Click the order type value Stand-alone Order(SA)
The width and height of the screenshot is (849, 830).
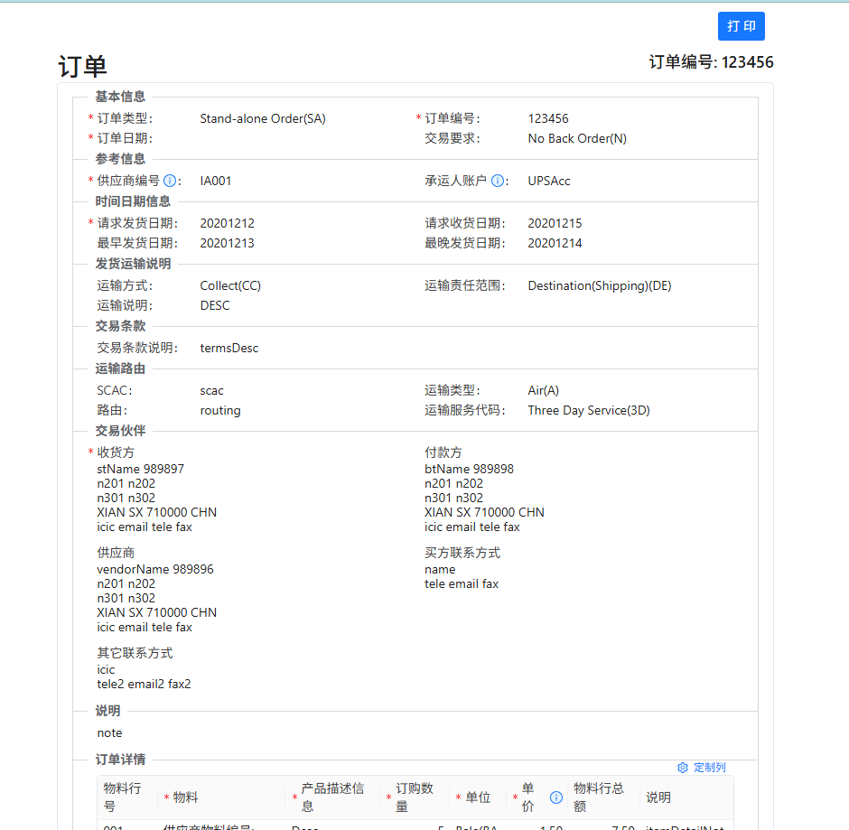pyautogui.click(x=263, y=118)
